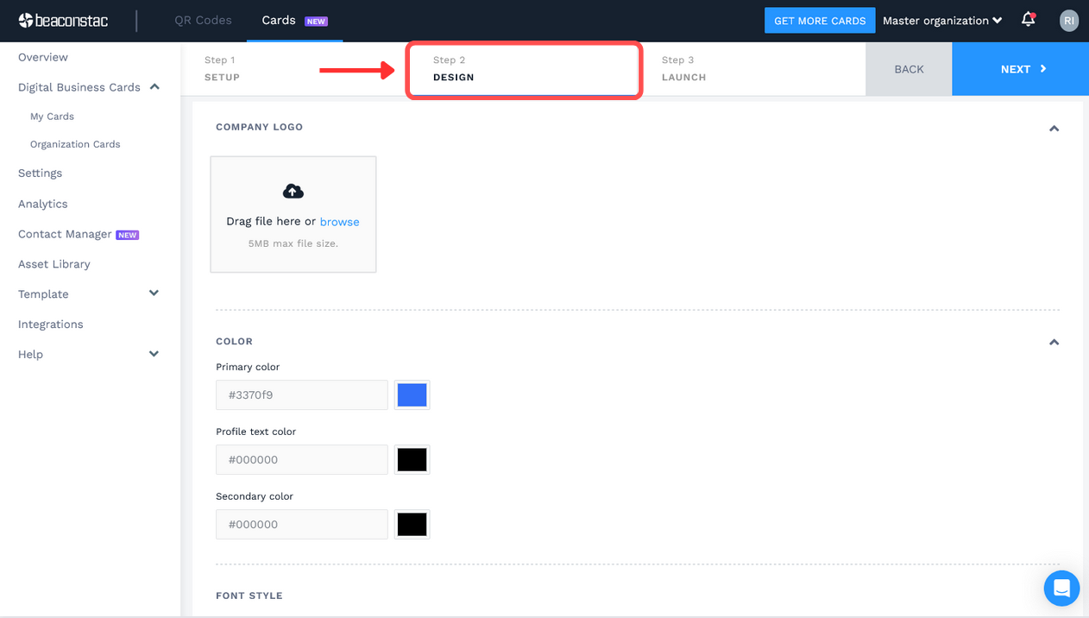Select the Cards tab

(294, 20)
